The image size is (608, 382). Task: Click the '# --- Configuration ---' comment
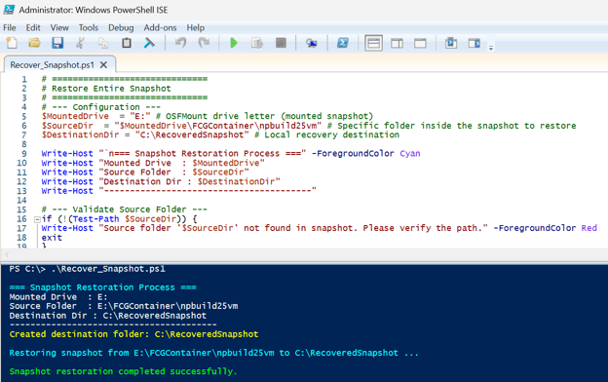tap(100, 107)
